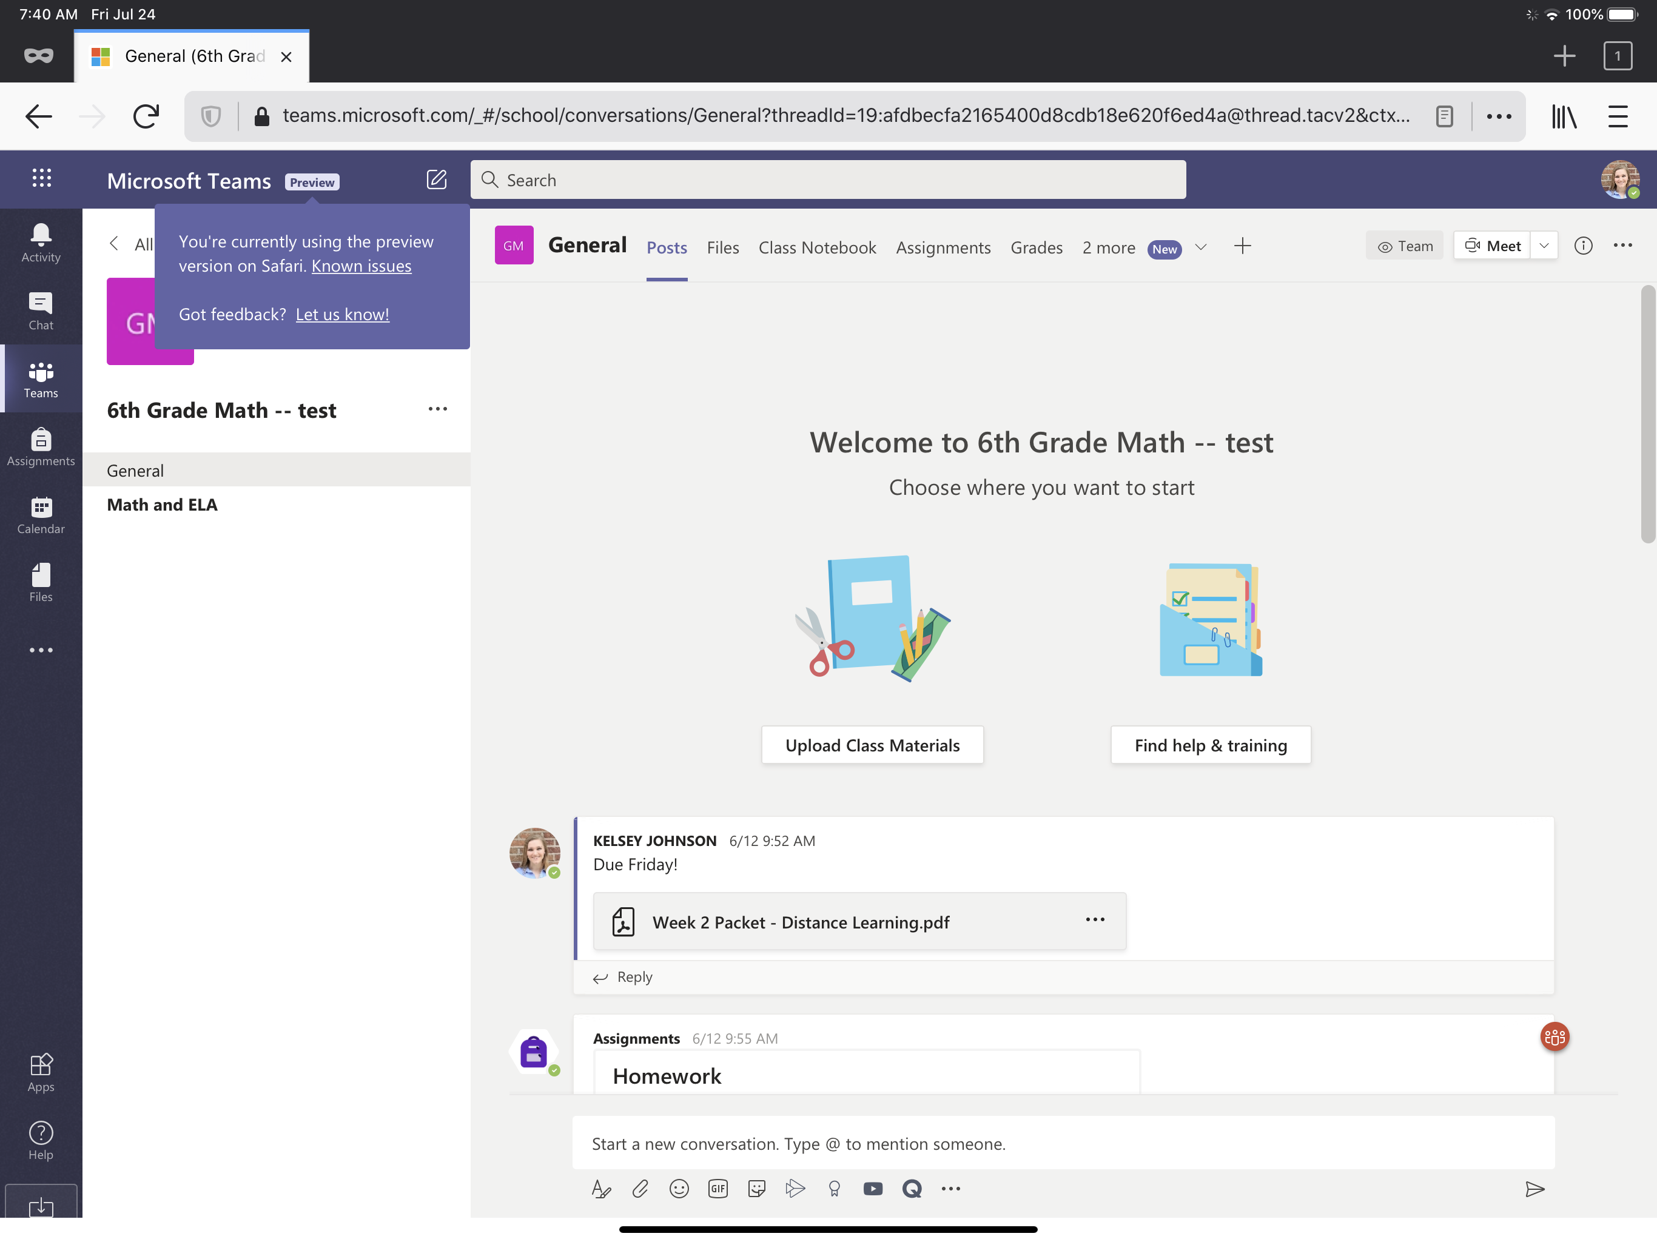Open the Known issues link
This screenshot has width=1657, height=1242.
[x=361, y=266]
